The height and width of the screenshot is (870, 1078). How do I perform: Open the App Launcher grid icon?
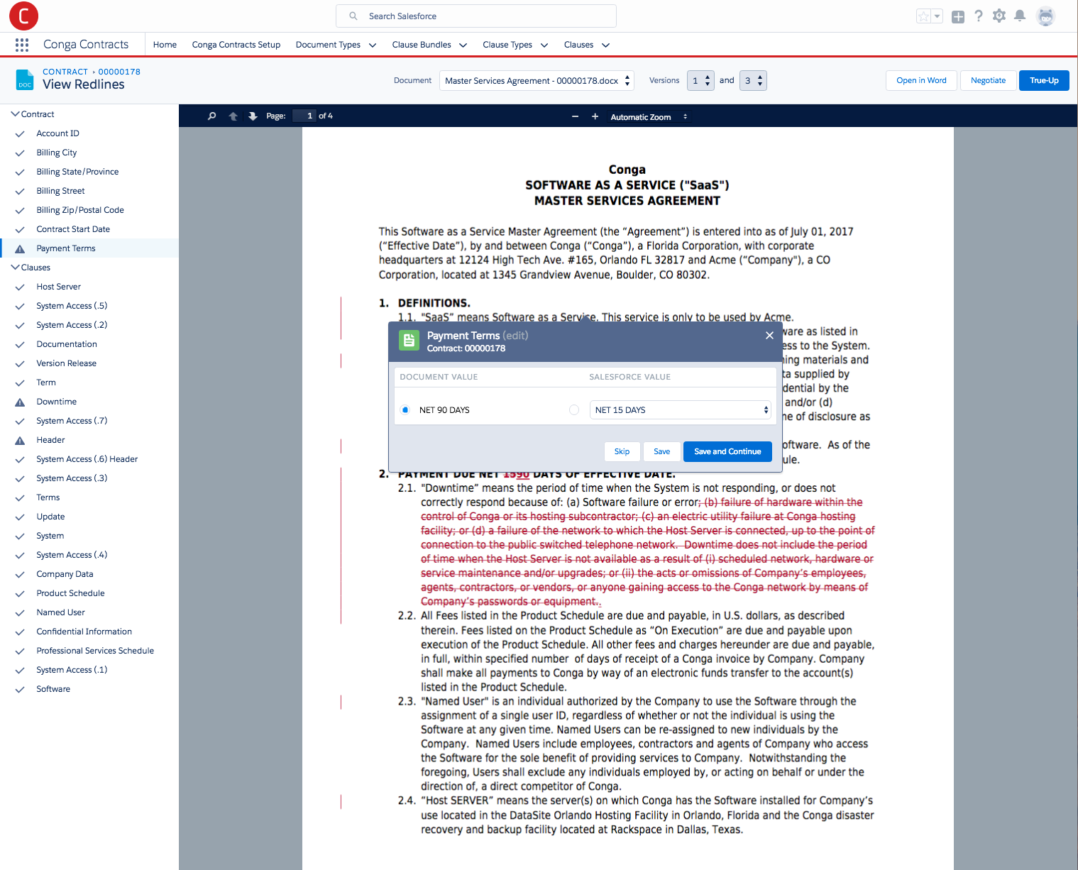tap(22, 45)
